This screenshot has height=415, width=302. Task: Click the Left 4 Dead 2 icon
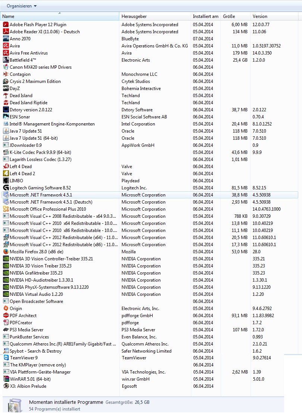tap(6, 174)
